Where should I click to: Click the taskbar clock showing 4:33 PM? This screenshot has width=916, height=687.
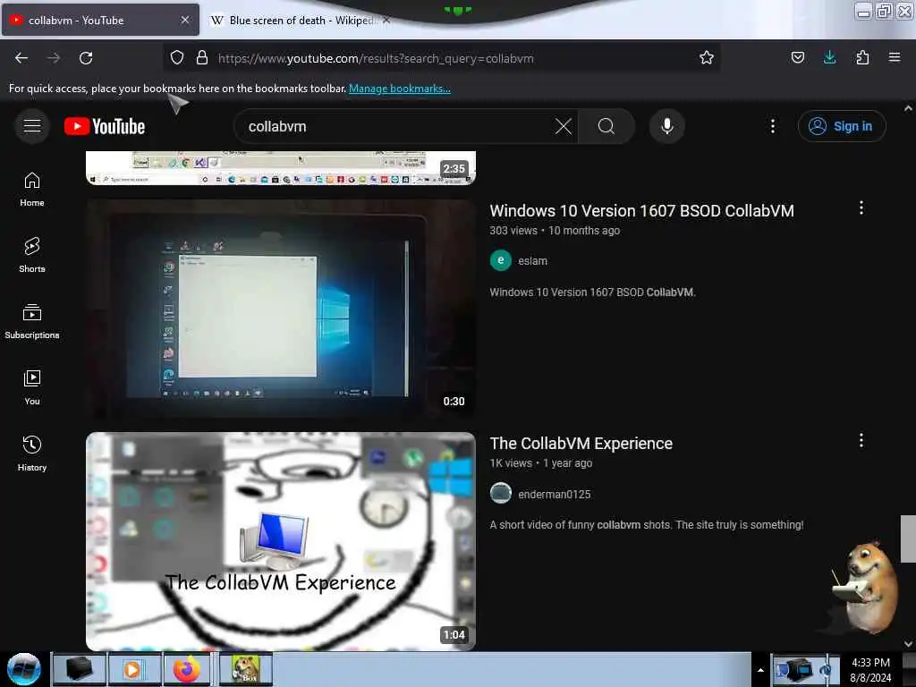[x=870, y=669]
